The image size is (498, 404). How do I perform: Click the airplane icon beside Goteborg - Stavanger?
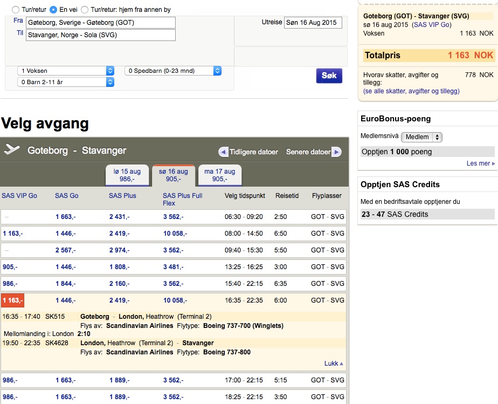(12, 150)
